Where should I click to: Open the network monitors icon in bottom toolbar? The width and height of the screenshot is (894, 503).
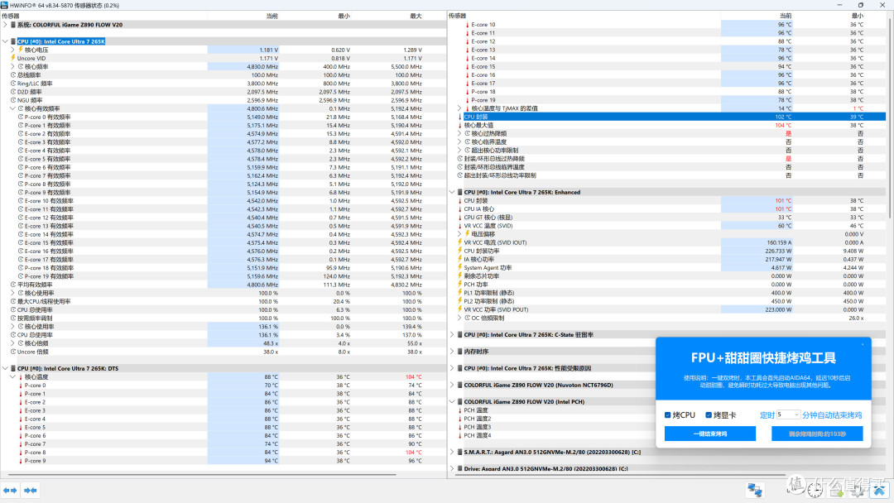pyautogui.click(x=755, y=489)
